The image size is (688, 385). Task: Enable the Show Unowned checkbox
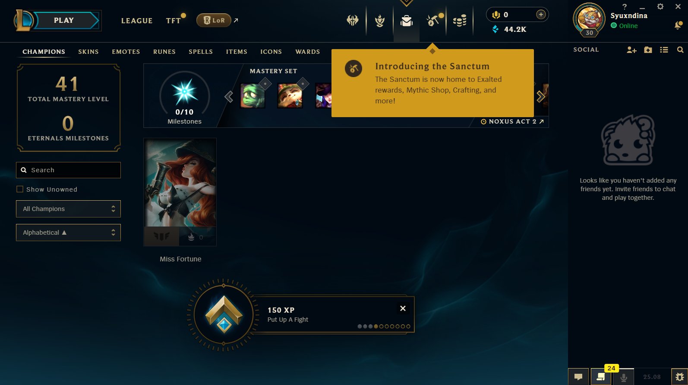[x=20, y=189]
